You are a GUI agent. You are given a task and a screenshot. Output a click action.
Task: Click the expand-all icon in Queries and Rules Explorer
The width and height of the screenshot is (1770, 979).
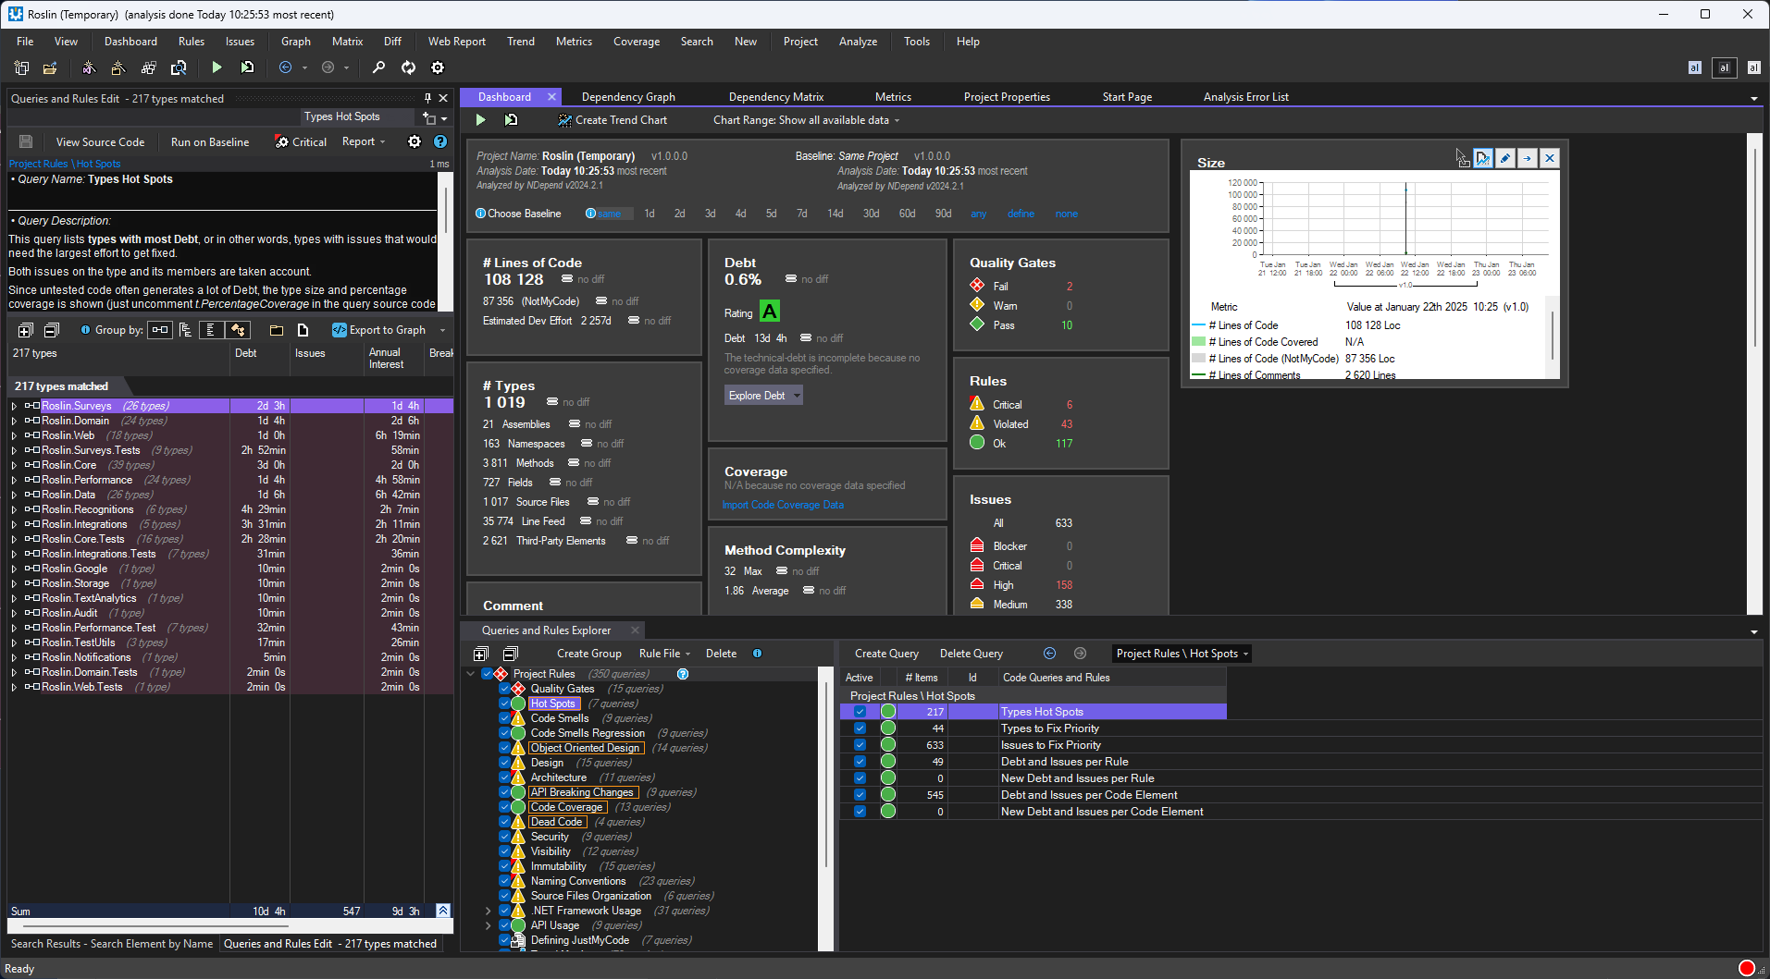(482, 654)
